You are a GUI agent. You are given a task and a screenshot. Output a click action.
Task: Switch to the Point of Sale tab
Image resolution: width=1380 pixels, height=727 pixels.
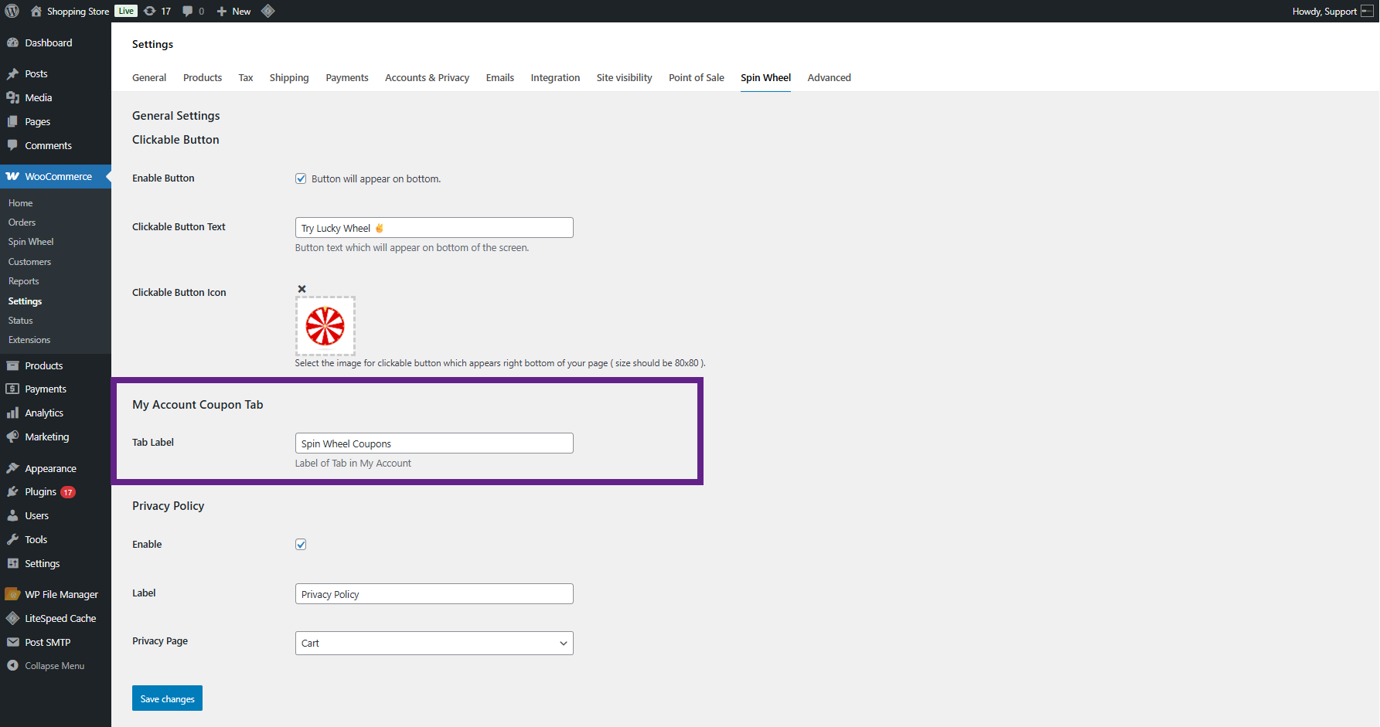pyautogui.click(x=696, y=78)
